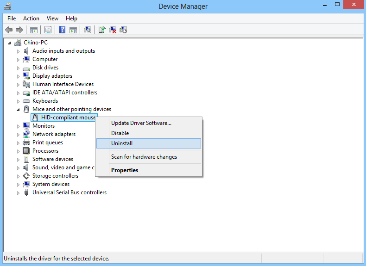
Task: Select Uninstall in the context menu
Action: (x=149, y=143)
